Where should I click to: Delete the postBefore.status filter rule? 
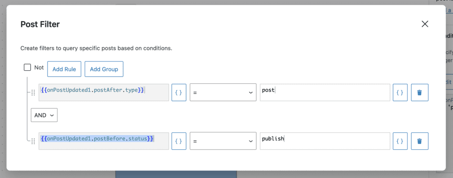(x=419, y=141)
